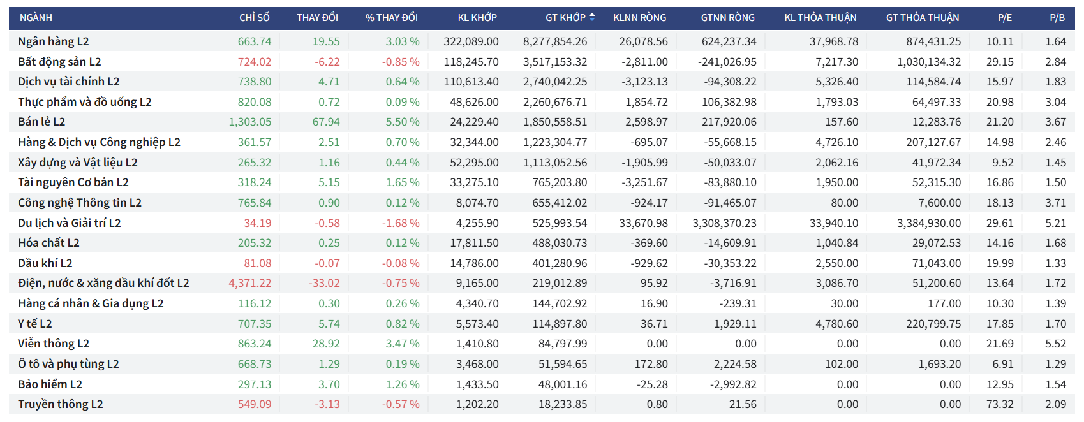The image size is (1084, 422).
Task: Select the Bảo hiểm L2 row
Action: [50, 384]
